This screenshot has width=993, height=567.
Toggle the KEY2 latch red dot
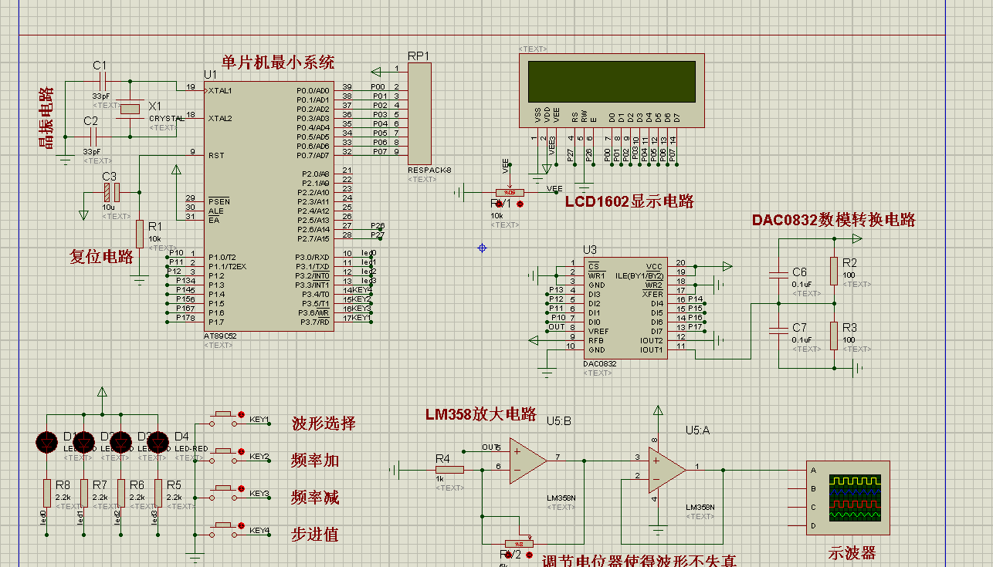coord(242,451)
